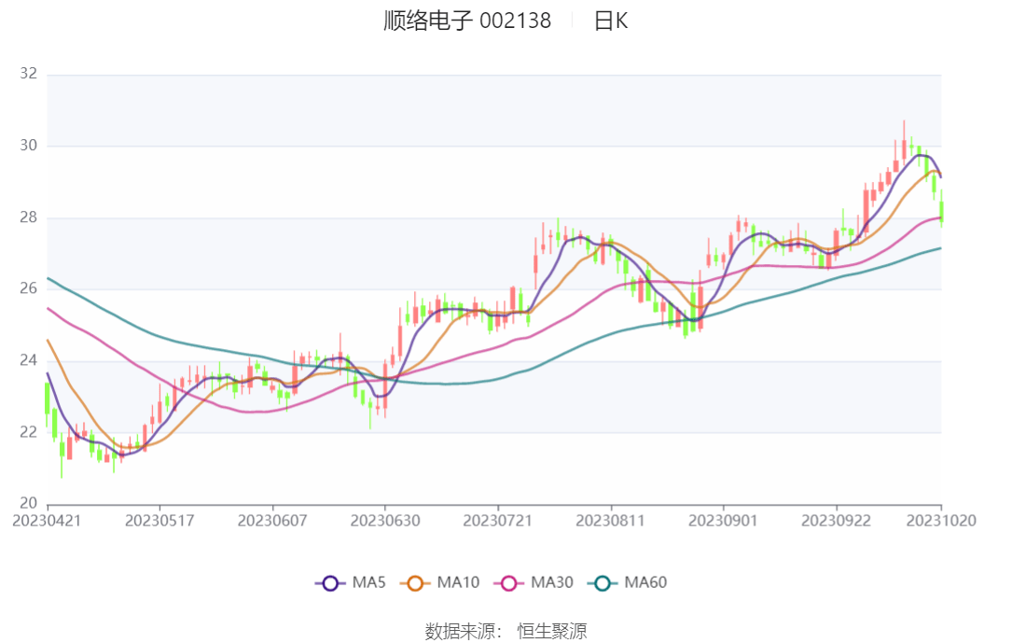Toggle the MA60 legend series
Viewport: 1012px width, 643px height.
coord(628,583)
